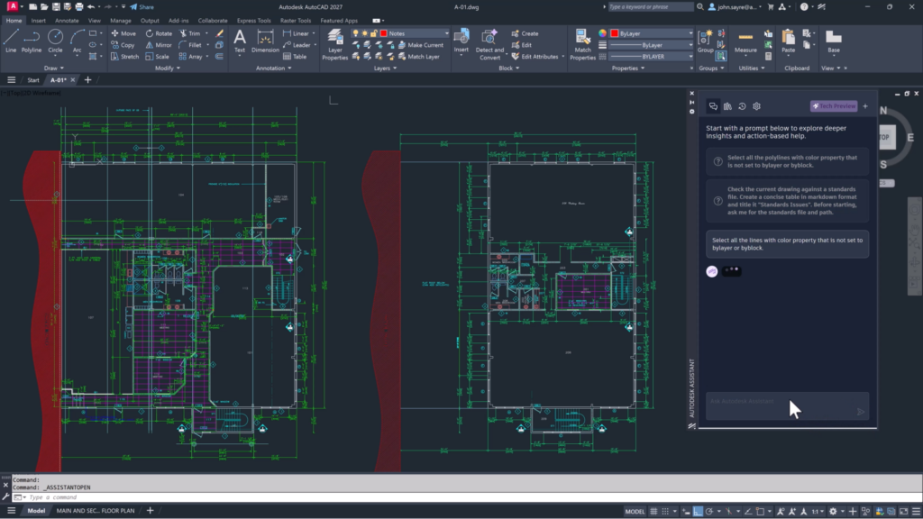Click the Share button

coord(142,7)
